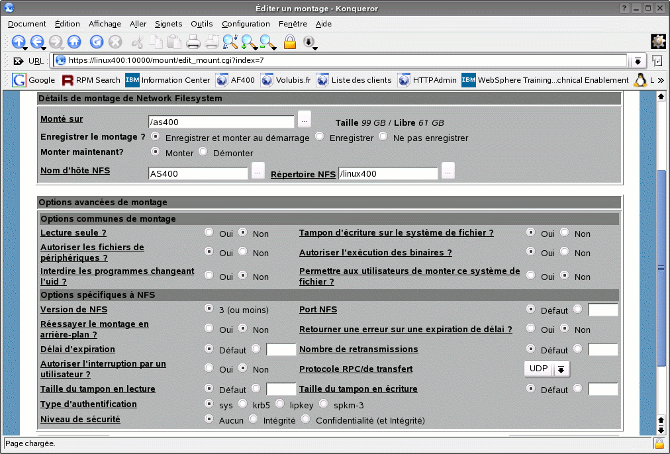
Task: Click the Stop loading icon
Action: pos(115,42)
